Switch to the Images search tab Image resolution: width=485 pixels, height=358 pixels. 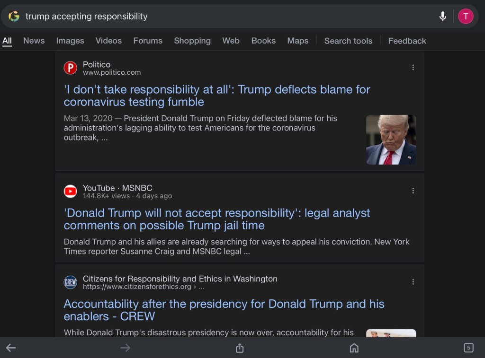[70, 41]
